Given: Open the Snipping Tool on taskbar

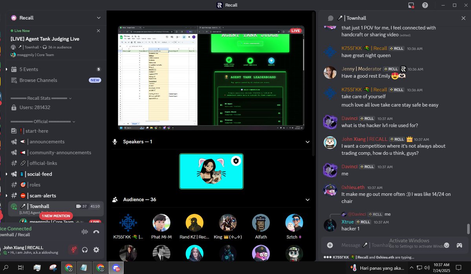Looking at the screenshot, I should (53, 268).
